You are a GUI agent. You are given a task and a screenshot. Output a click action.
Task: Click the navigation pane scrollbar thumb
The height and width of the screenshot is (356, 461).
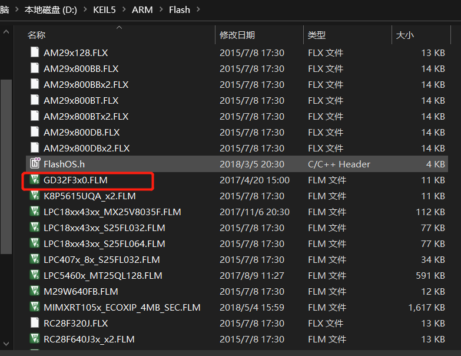[x=6, y=167]
